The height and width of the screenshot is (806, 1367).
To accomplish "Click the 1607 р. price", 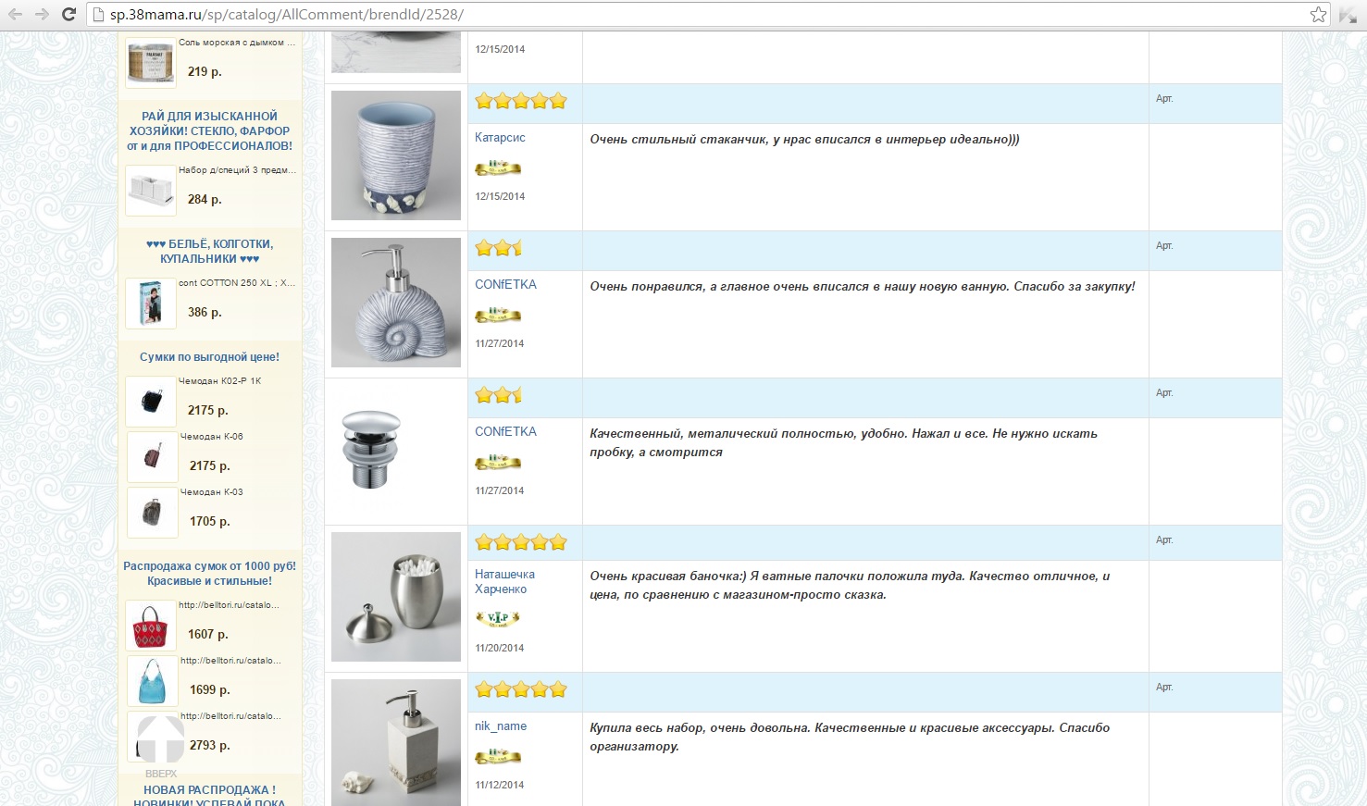I will (207, 634).
